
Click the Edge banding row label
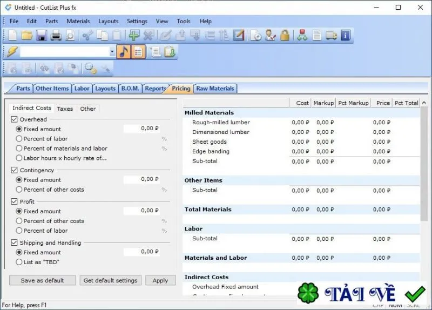point(211,151)
